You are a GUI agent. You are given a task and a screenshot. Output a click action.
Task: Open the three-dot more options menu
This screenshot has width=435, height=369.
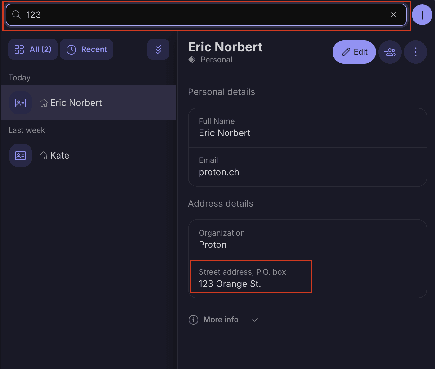tap(415, 52)
